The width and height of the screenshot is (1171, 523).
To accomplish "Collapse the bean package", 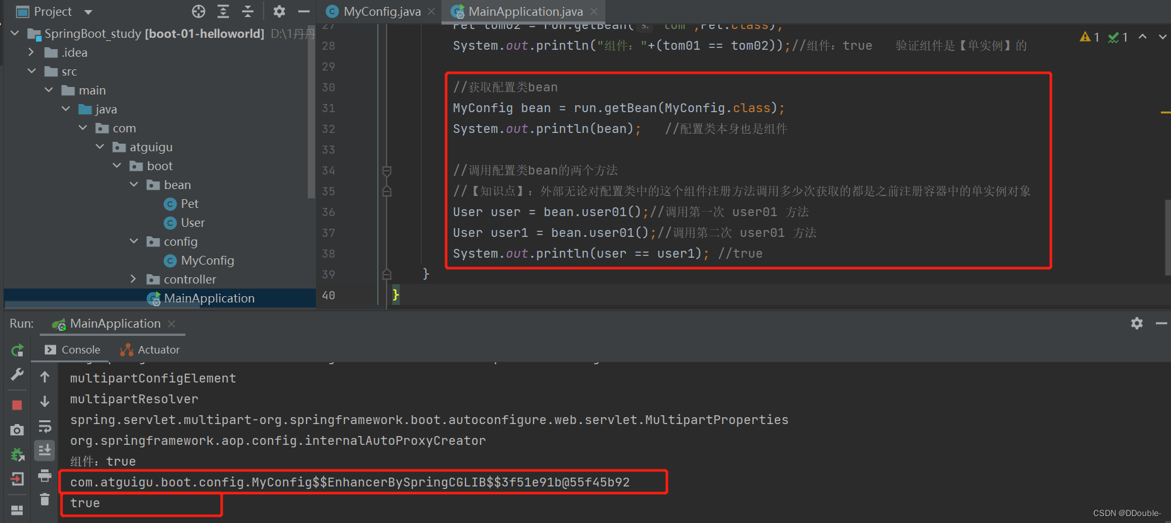I will click(134, 185).
